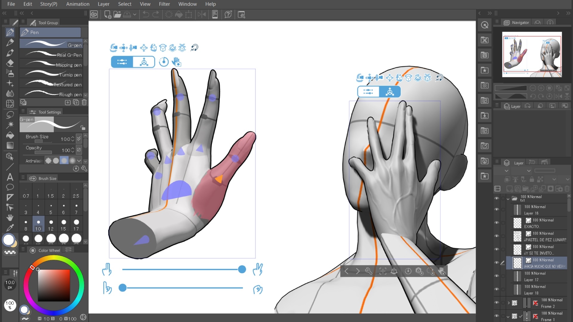Image resolution: width=573 pixels, height=322 pixels.
Task: Expand the Frame 2 folder
Action: pyautogui.click(x=509, y=303)
